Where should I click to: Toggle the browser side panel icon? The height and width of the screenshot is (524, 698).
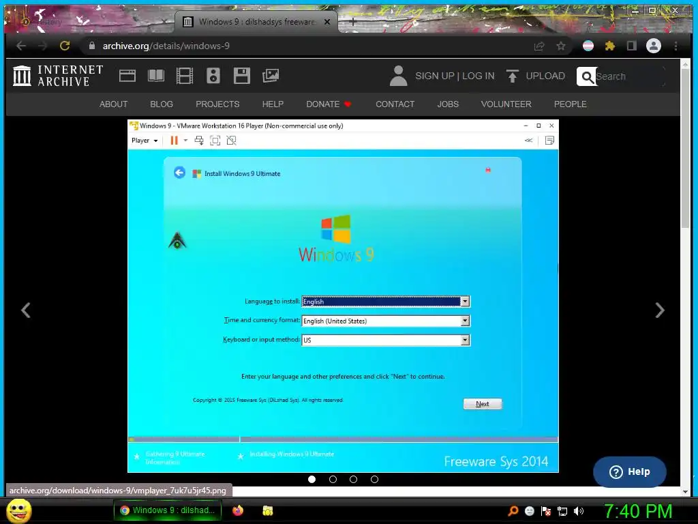632,46
